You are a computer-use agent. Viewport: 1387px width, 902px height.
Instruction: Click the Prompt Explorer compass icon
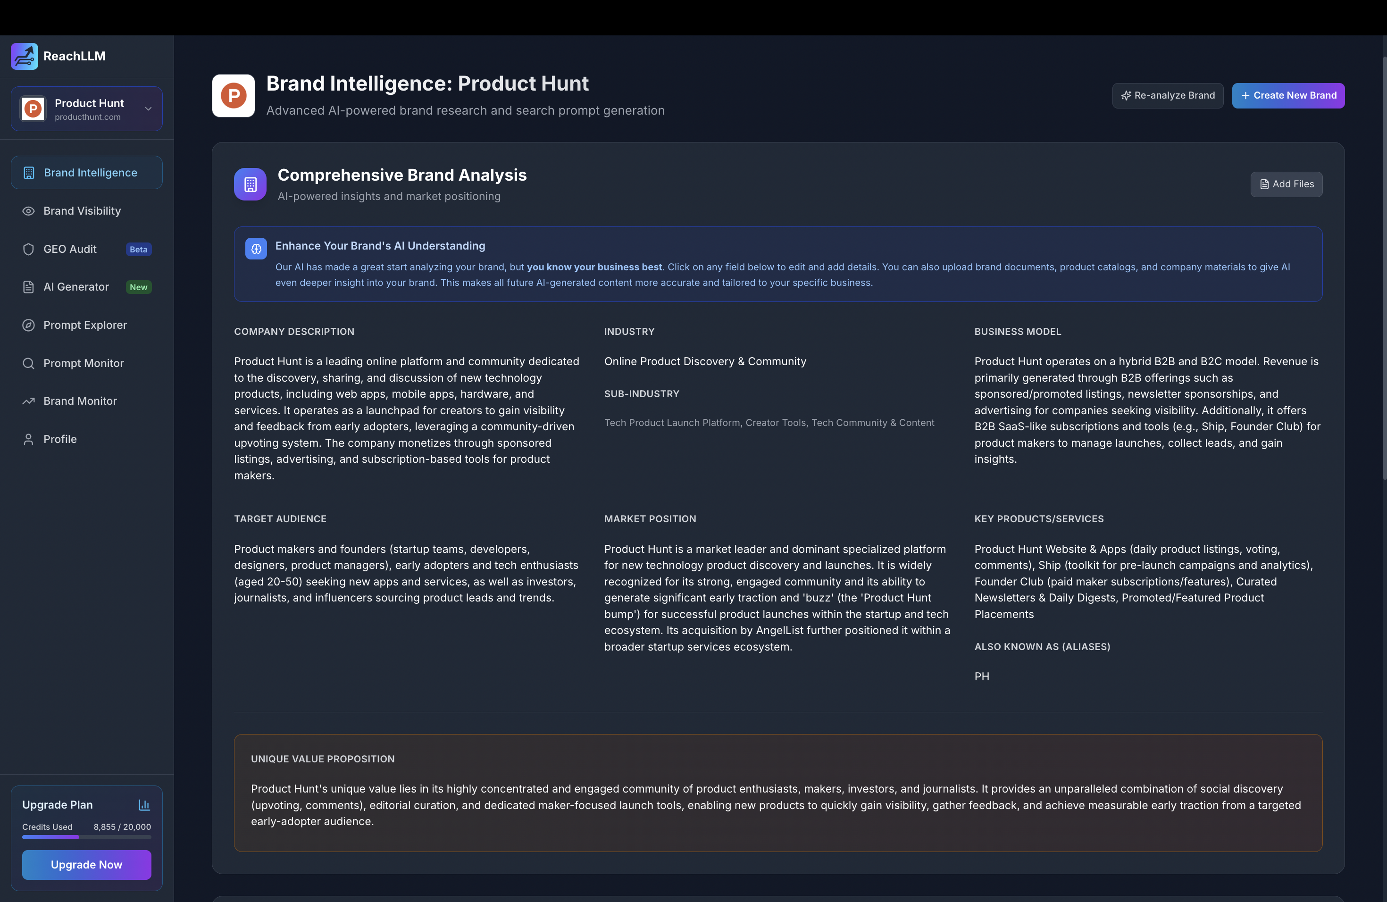click(x=28, y=325)
